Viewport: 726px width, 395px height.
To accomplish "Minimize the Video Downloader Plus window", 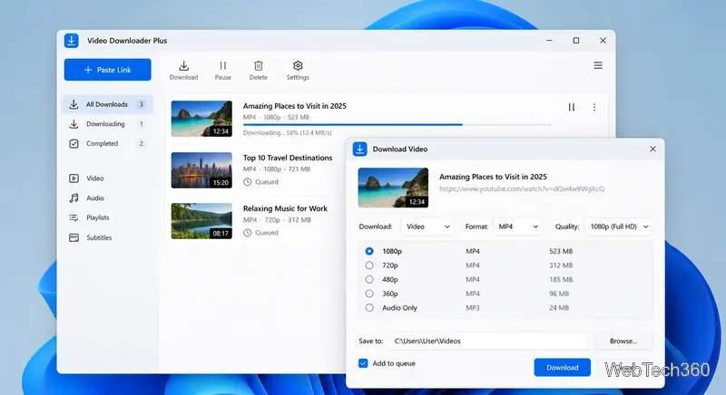I will coord(549,41).
